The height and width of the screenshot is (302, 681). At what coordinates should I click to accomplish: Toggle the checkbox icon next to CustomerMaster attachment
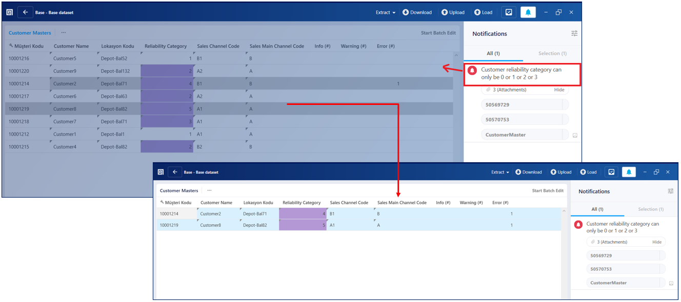click(x=574, y=135)
